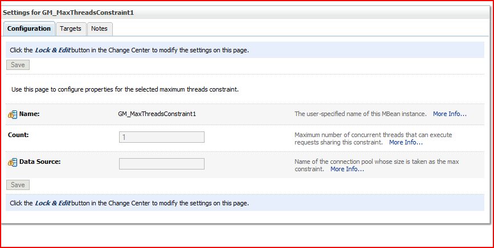Click the Data Source field label
This screenshot has height=248, width=494.
point(40,162)
